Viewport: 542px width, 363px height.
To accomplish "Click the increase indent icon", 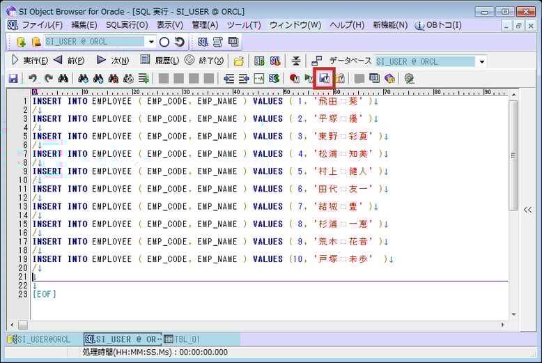I will click(x=244, y=79).
